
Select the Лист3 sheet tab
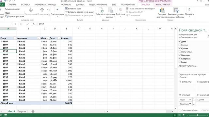11,111
